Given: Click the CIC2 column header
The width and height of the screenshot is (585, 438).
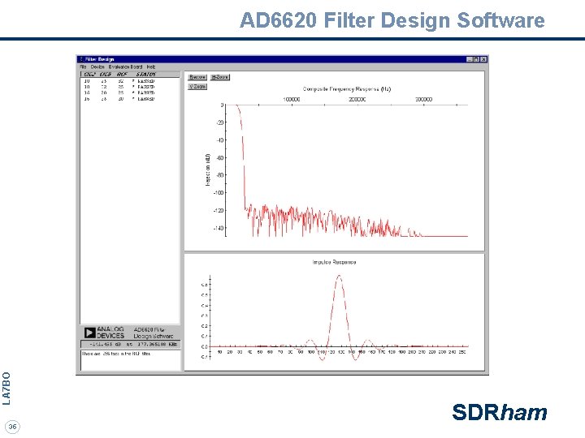Looking at the screenshot, I should point(89,75).
